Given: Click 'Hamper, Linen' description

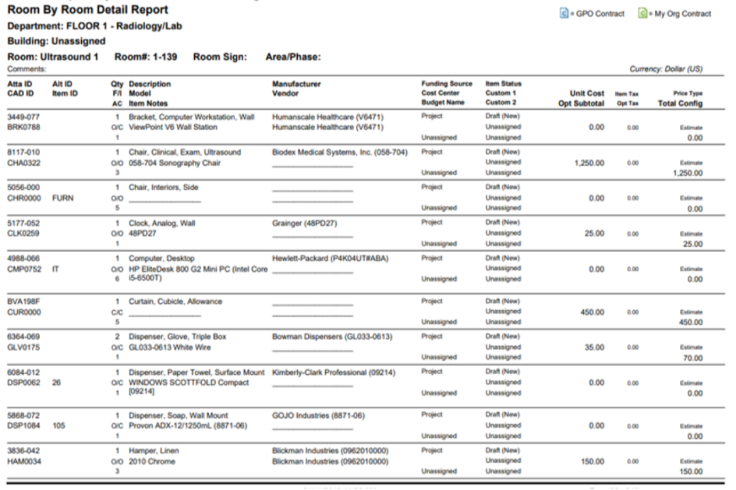Looking at the screenshot, I should 154,450.
